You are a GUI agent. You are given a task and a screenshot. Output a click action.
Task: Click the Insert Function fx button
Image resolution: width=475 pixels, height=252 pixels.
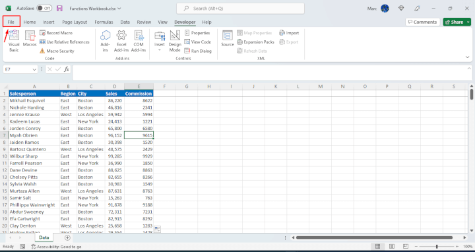67,69
